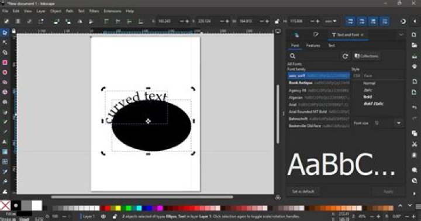Select the Dropper color picker tool

[x=5, y=171]
